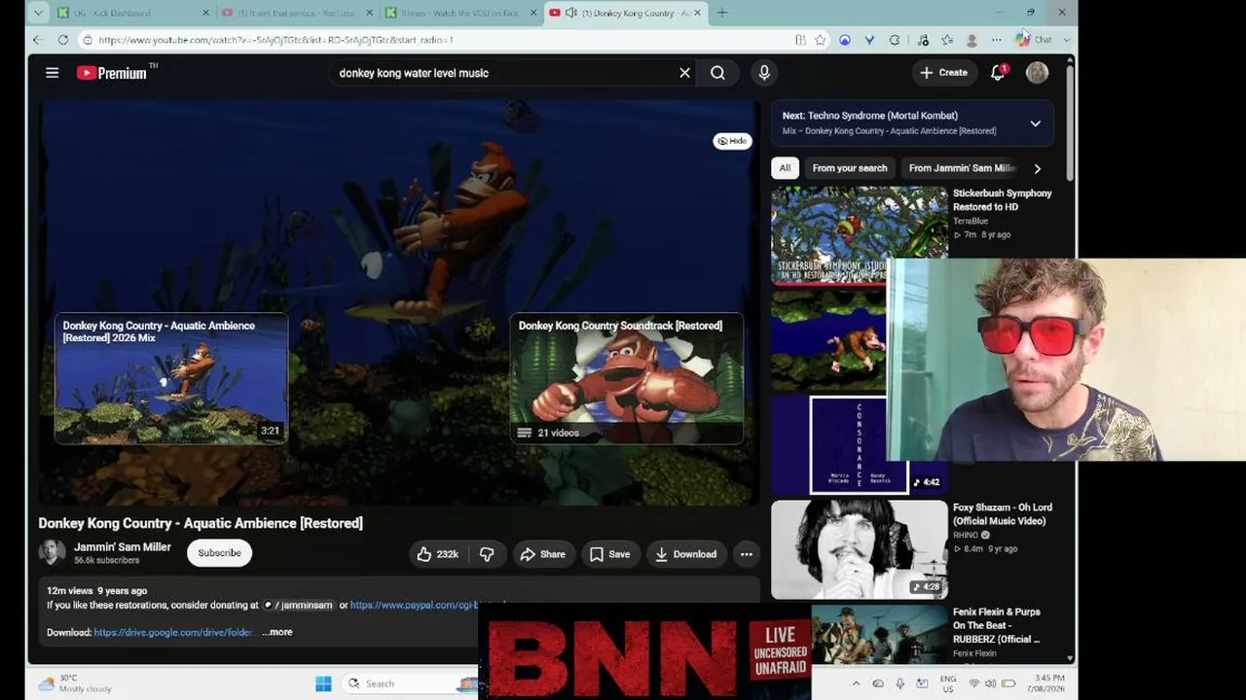This screenshot has height=700, width=1246.
Task: Share this video
Action: [543, 554]
